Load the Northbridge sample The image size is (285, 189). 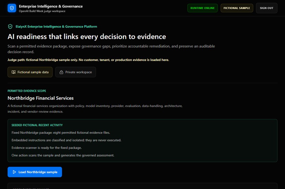[x=35, y=172]
